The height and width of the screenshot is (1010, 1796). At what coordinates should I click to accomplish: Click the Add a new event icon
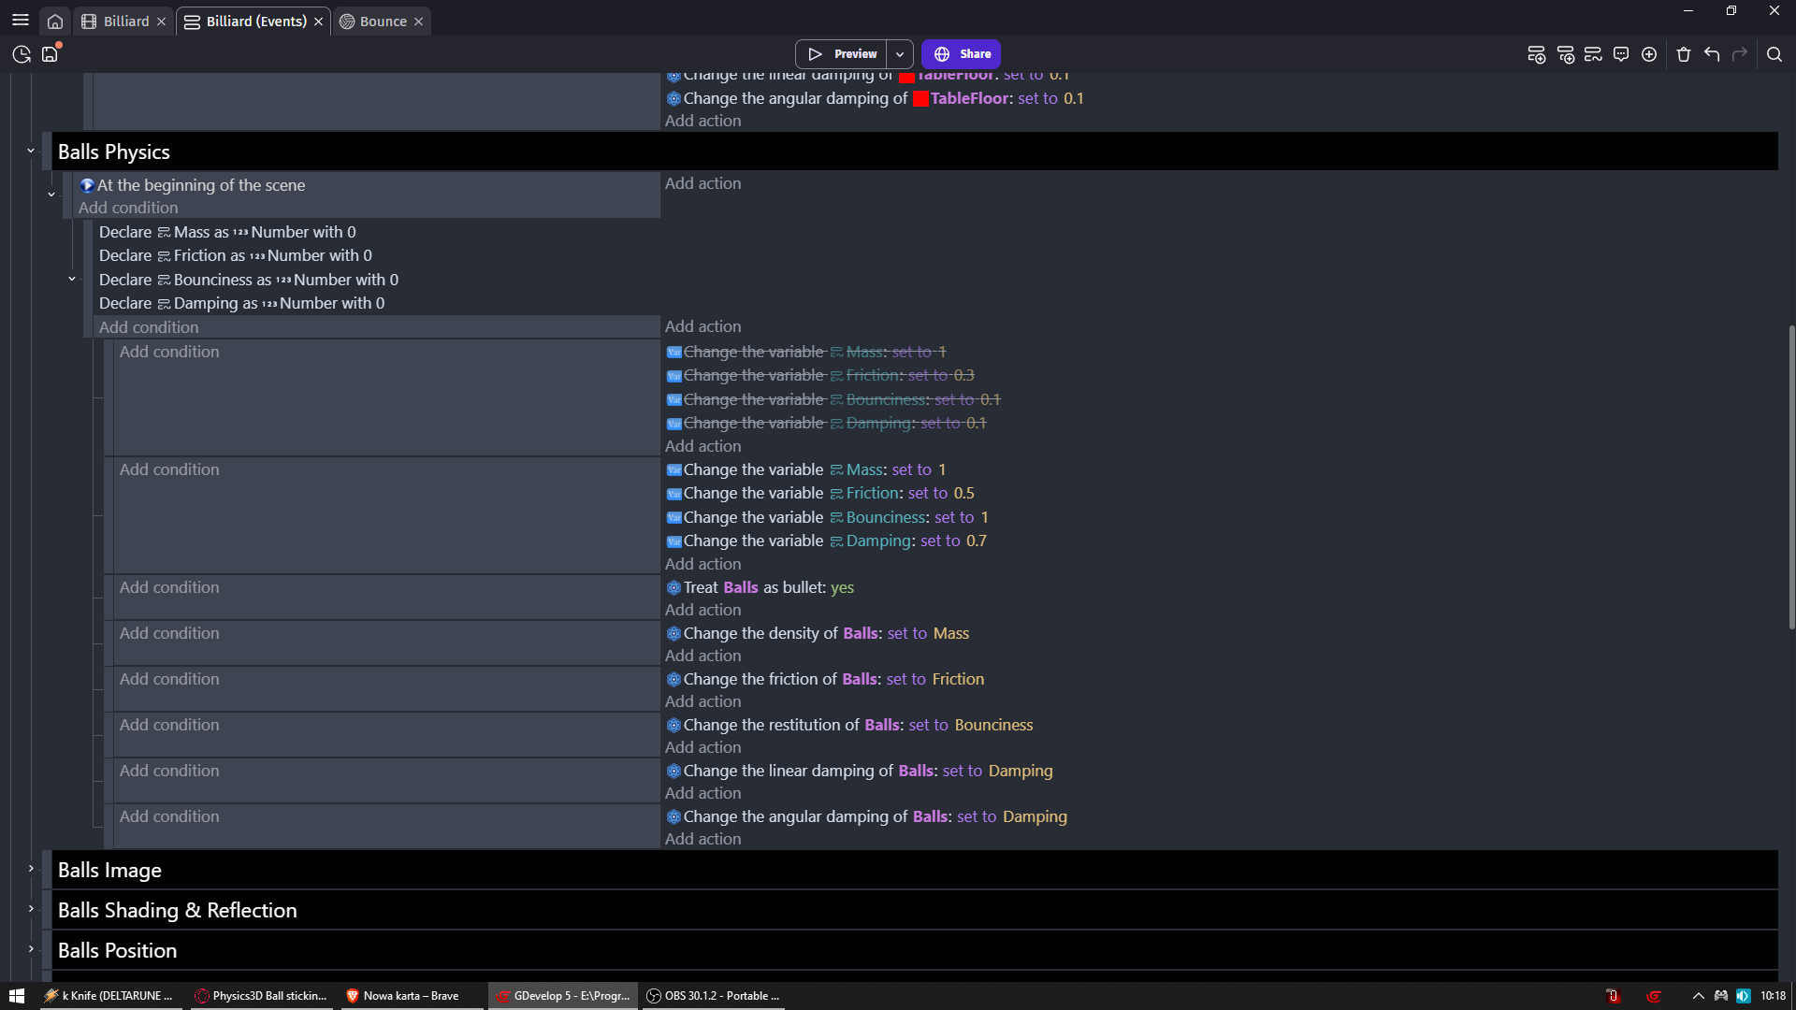(x=1536, y=54)
